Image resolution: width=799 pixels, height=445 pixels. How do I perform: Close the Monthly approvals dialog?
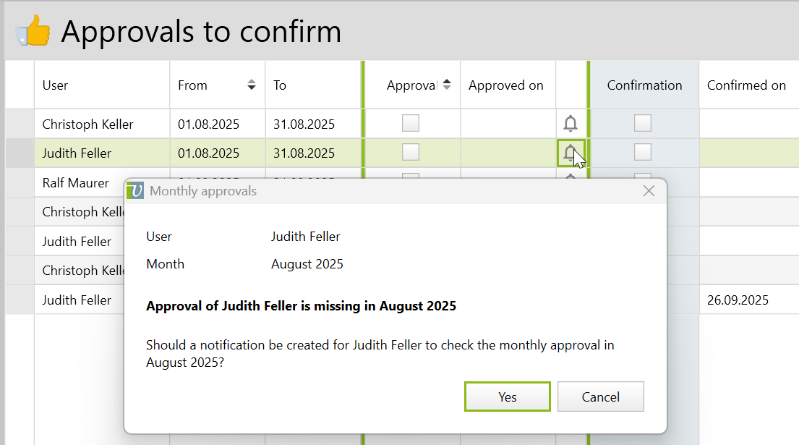(649, 191)
